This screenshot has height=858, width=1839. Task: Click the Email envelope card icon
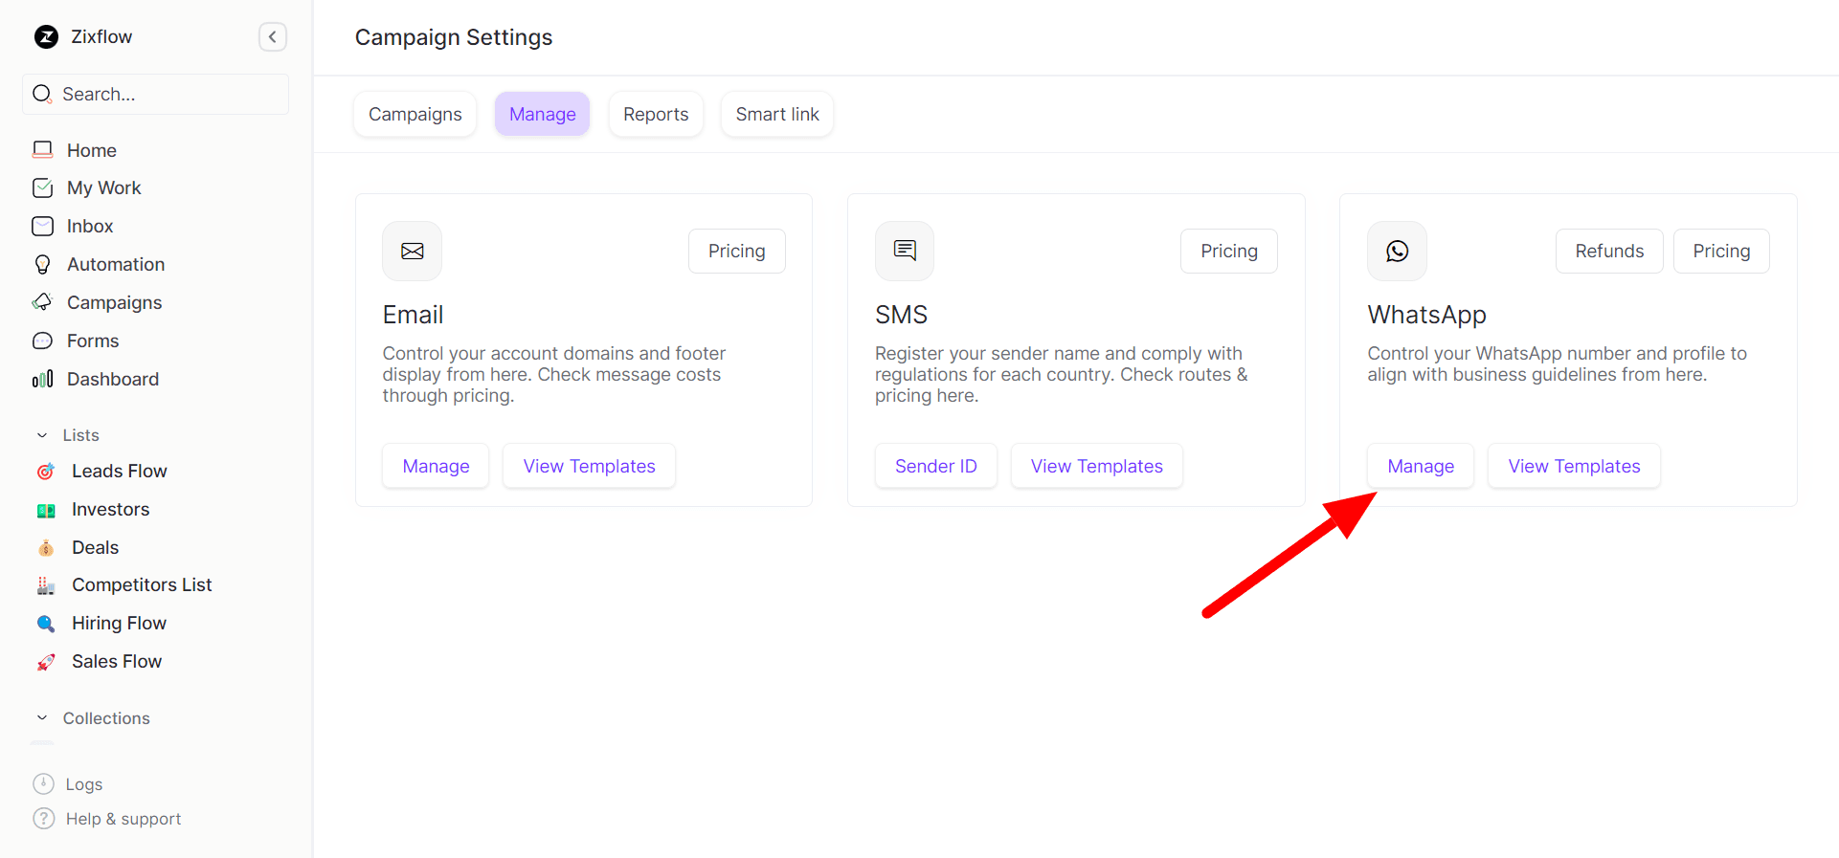click(412, 252)
